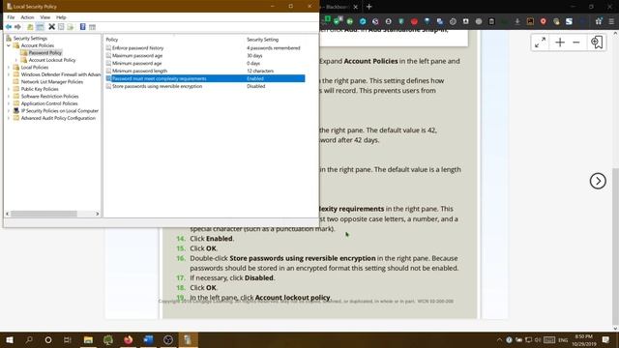Show hidden system tray icons chevron
The width and height of the screenshot is (619, 348).
coord(499,339)
